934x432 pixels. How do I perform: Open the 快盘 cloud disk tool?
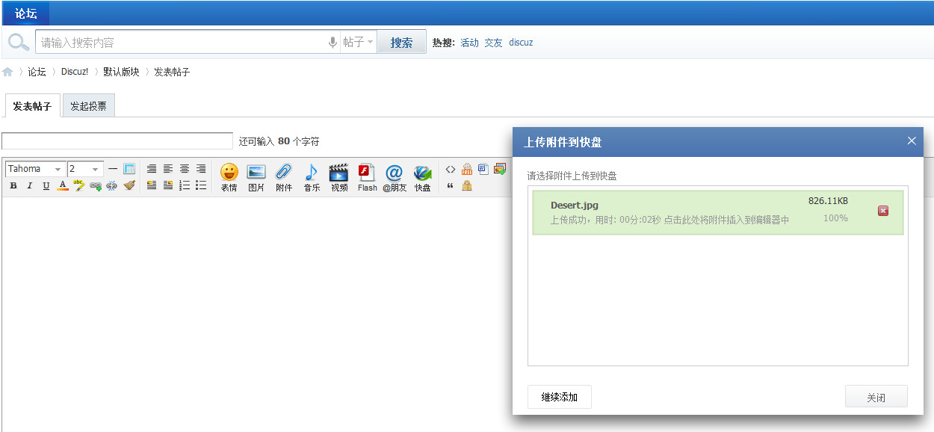pyautogui.click(x=423, y=178)
